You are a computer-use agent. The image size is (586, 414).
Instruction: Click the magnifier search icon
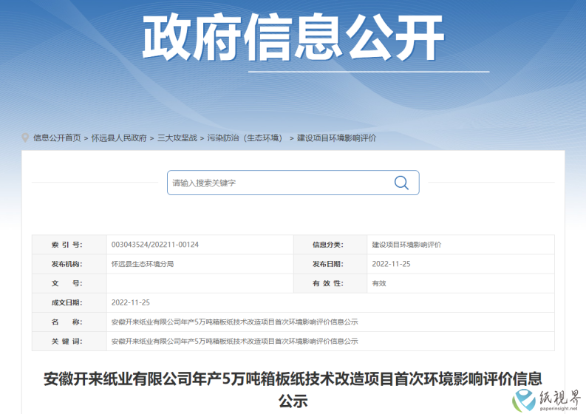401,183
